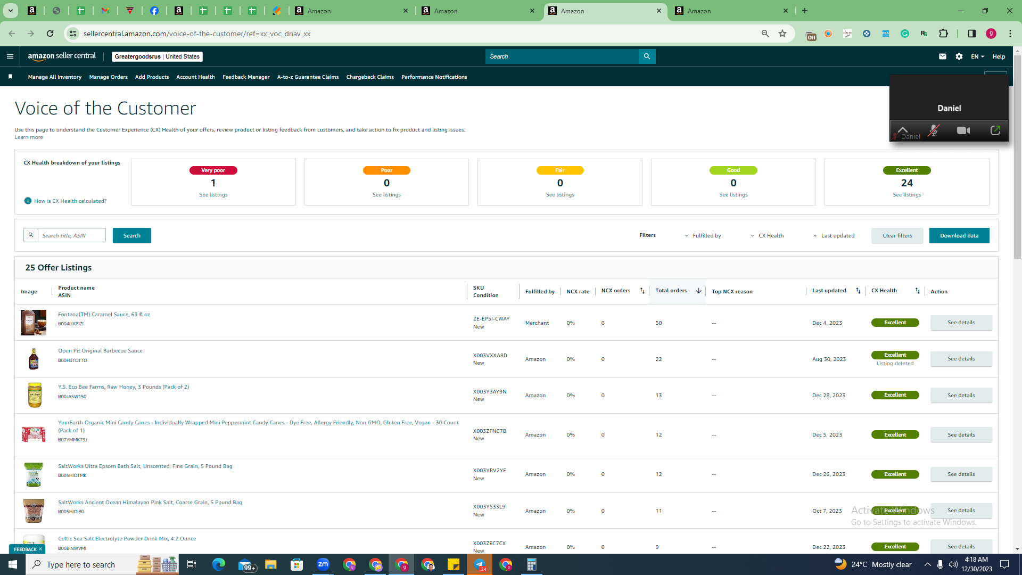Navigate to Account Health

tap(195, 77)
